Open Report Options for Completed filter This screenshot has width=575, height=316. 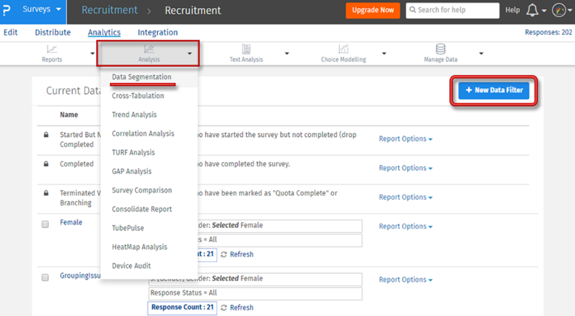[405, 168]
